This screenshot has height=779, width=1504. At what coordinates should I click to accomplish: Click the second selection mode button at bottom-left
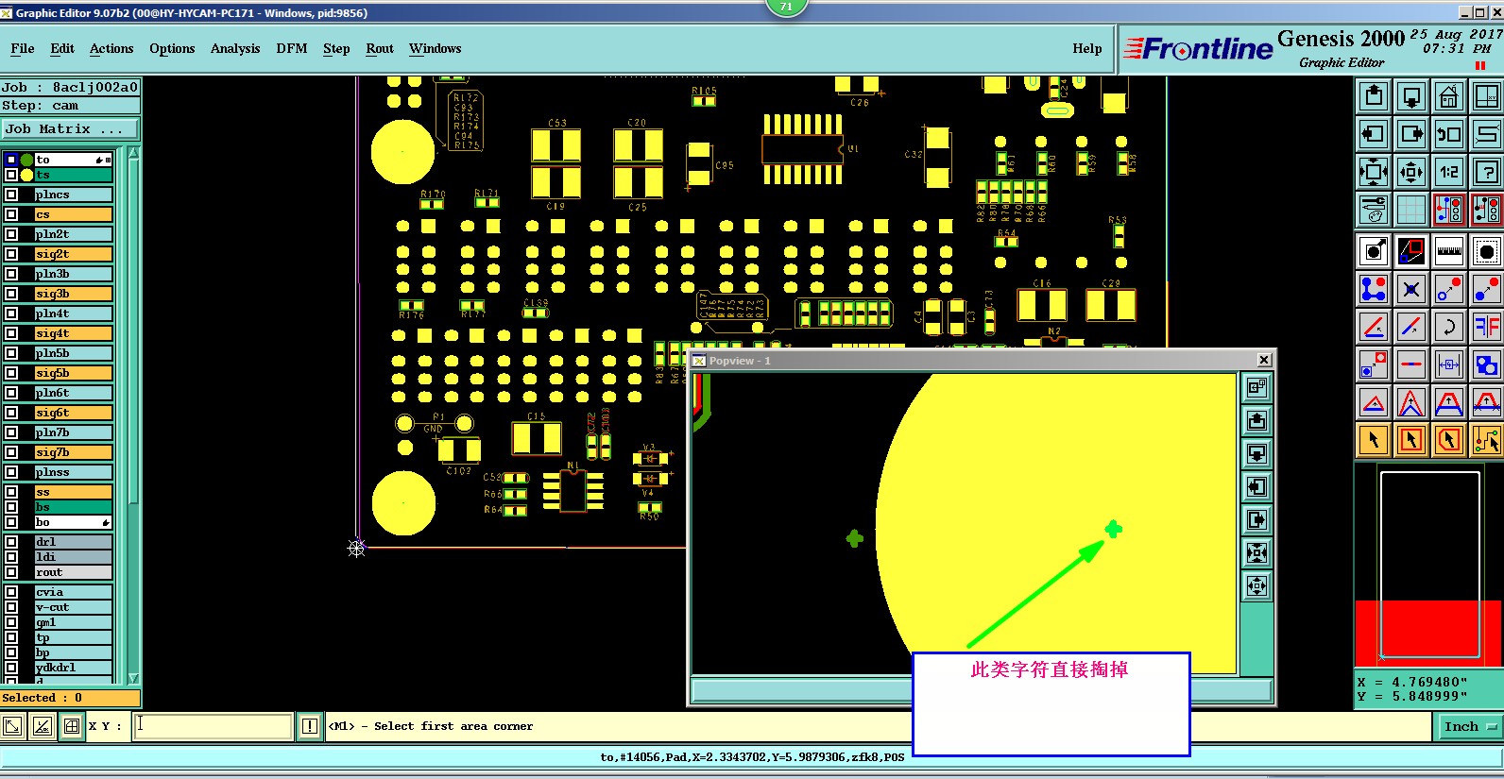point(43,726)
